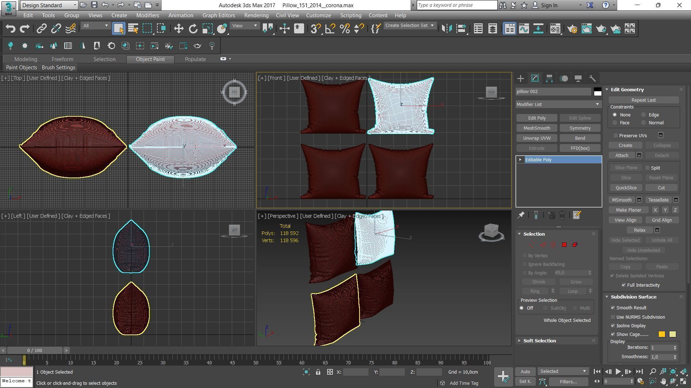
Task: Click the MeshSmooth modifier button
Action: coord(537,128)
